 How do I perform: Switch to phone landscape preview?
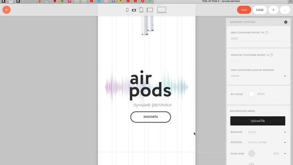(x=134, y=10)
